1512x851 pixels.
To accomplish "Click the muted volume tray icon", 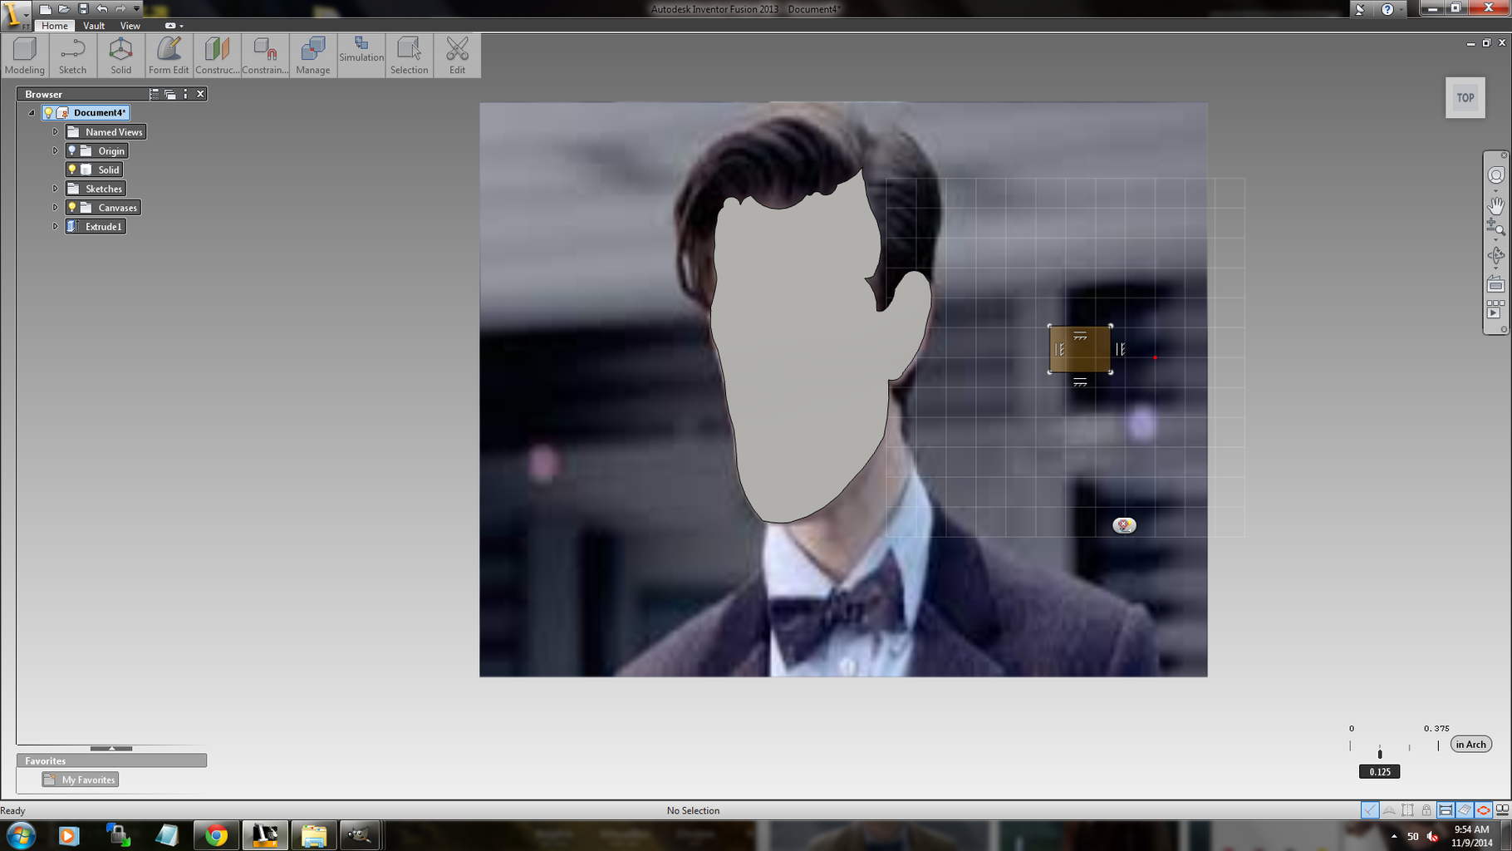I will (x=1433, y=836).
